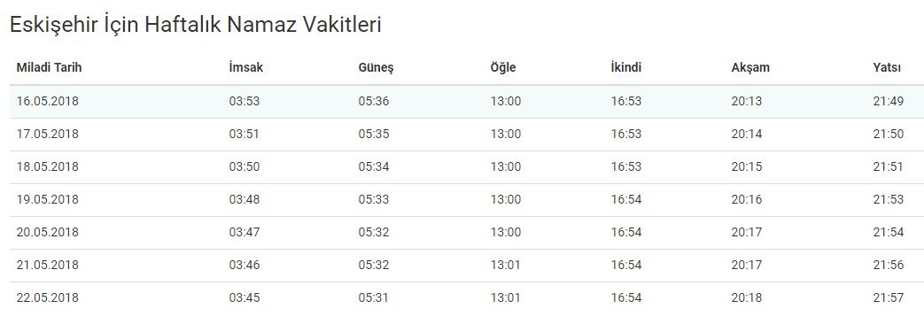Select the İkindi column header

625,67
